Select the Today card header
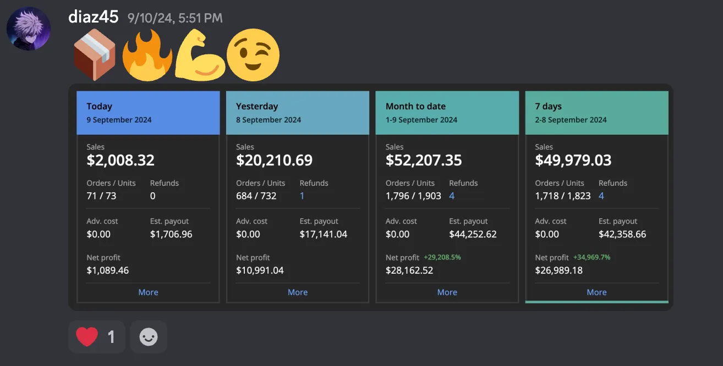The width and height of the screenshot is (723, 366). (148, 113)
